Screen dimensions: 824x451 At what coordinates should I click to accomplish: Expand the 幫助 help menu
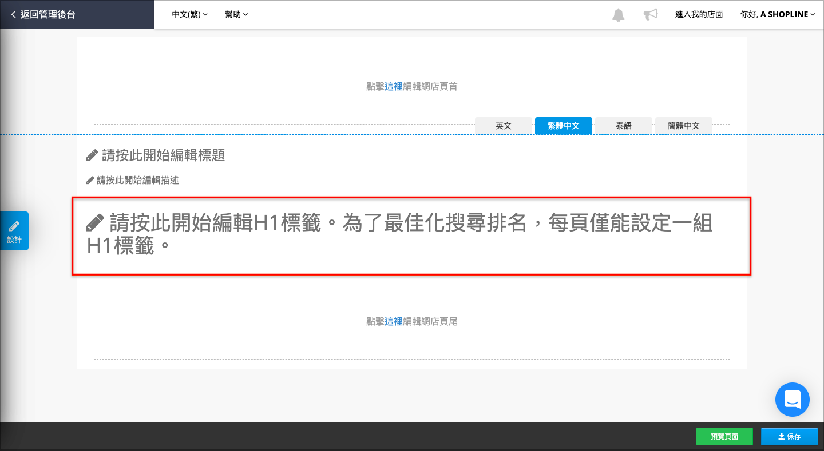click(x=236, y=14)
